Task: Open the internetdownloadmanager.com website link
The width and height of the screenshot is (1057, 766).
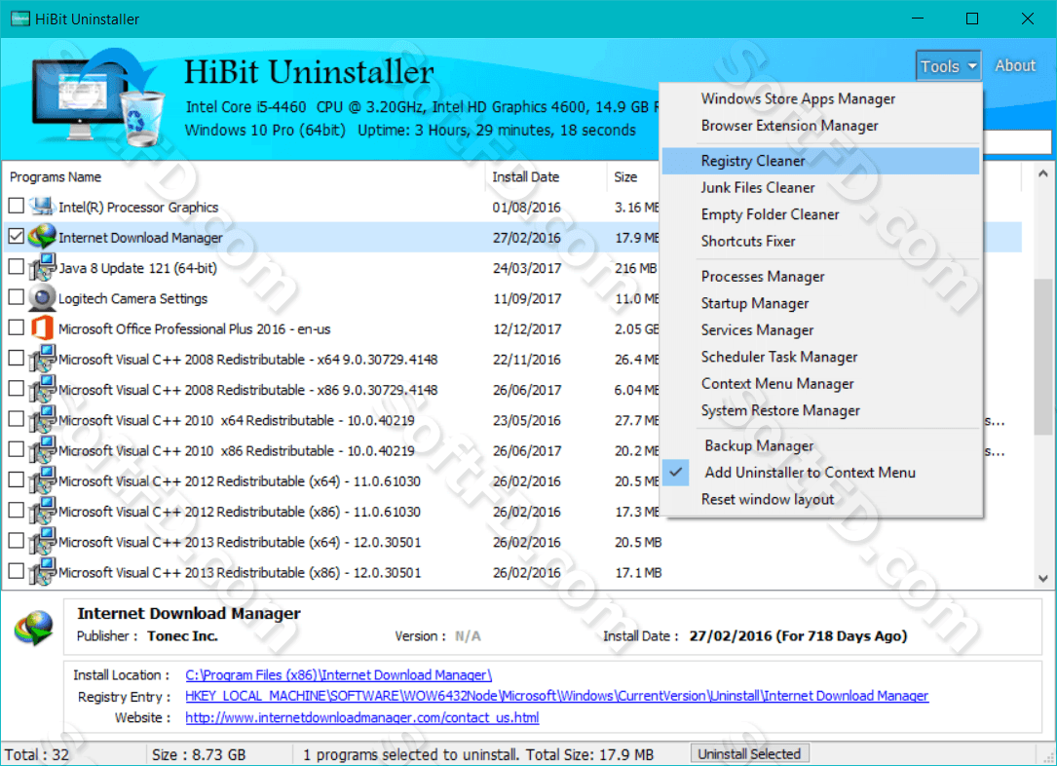Action: point(362,717)
